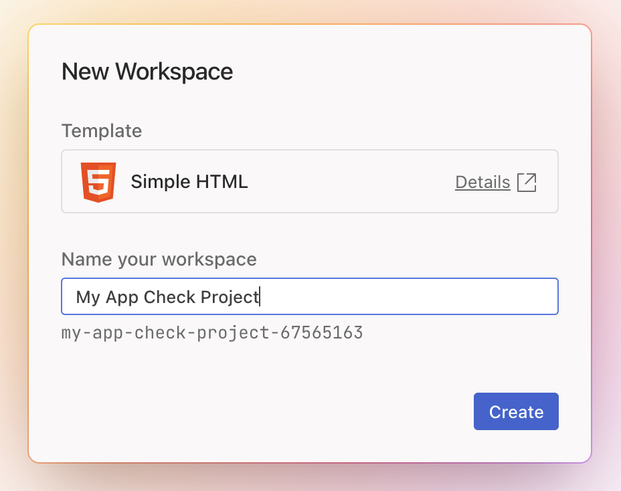Confirm workspace creation with Create
This screenshot has width=621, height=491.
[x=515, y=411]
